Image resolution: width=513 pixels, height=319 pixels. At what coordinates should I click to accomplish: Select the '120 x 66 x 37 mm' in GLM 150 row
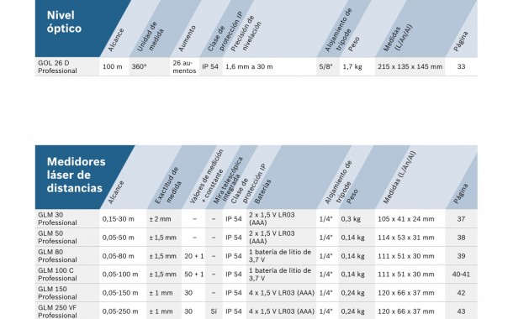[x=406, y=293]
